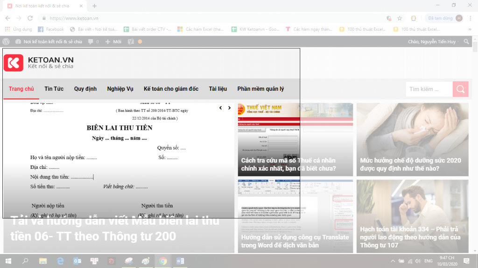Click the KETOAN.VN red logo
The height and width of the screenshot is (268, 478).
click(x=14, y=63)
